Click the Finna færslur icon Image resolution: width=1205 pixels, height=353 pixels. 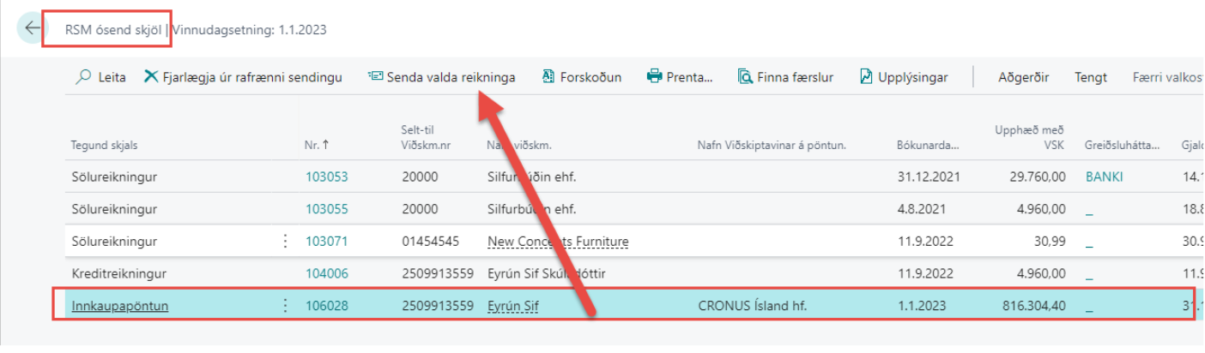click(745, 77)
